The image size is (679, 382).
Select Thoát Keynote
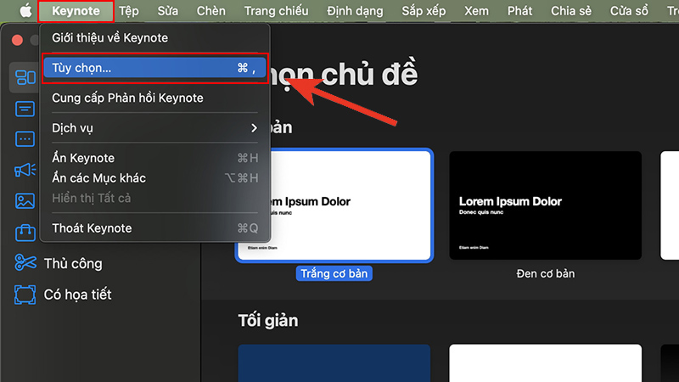pyautogui.click(x=154, y=228)
